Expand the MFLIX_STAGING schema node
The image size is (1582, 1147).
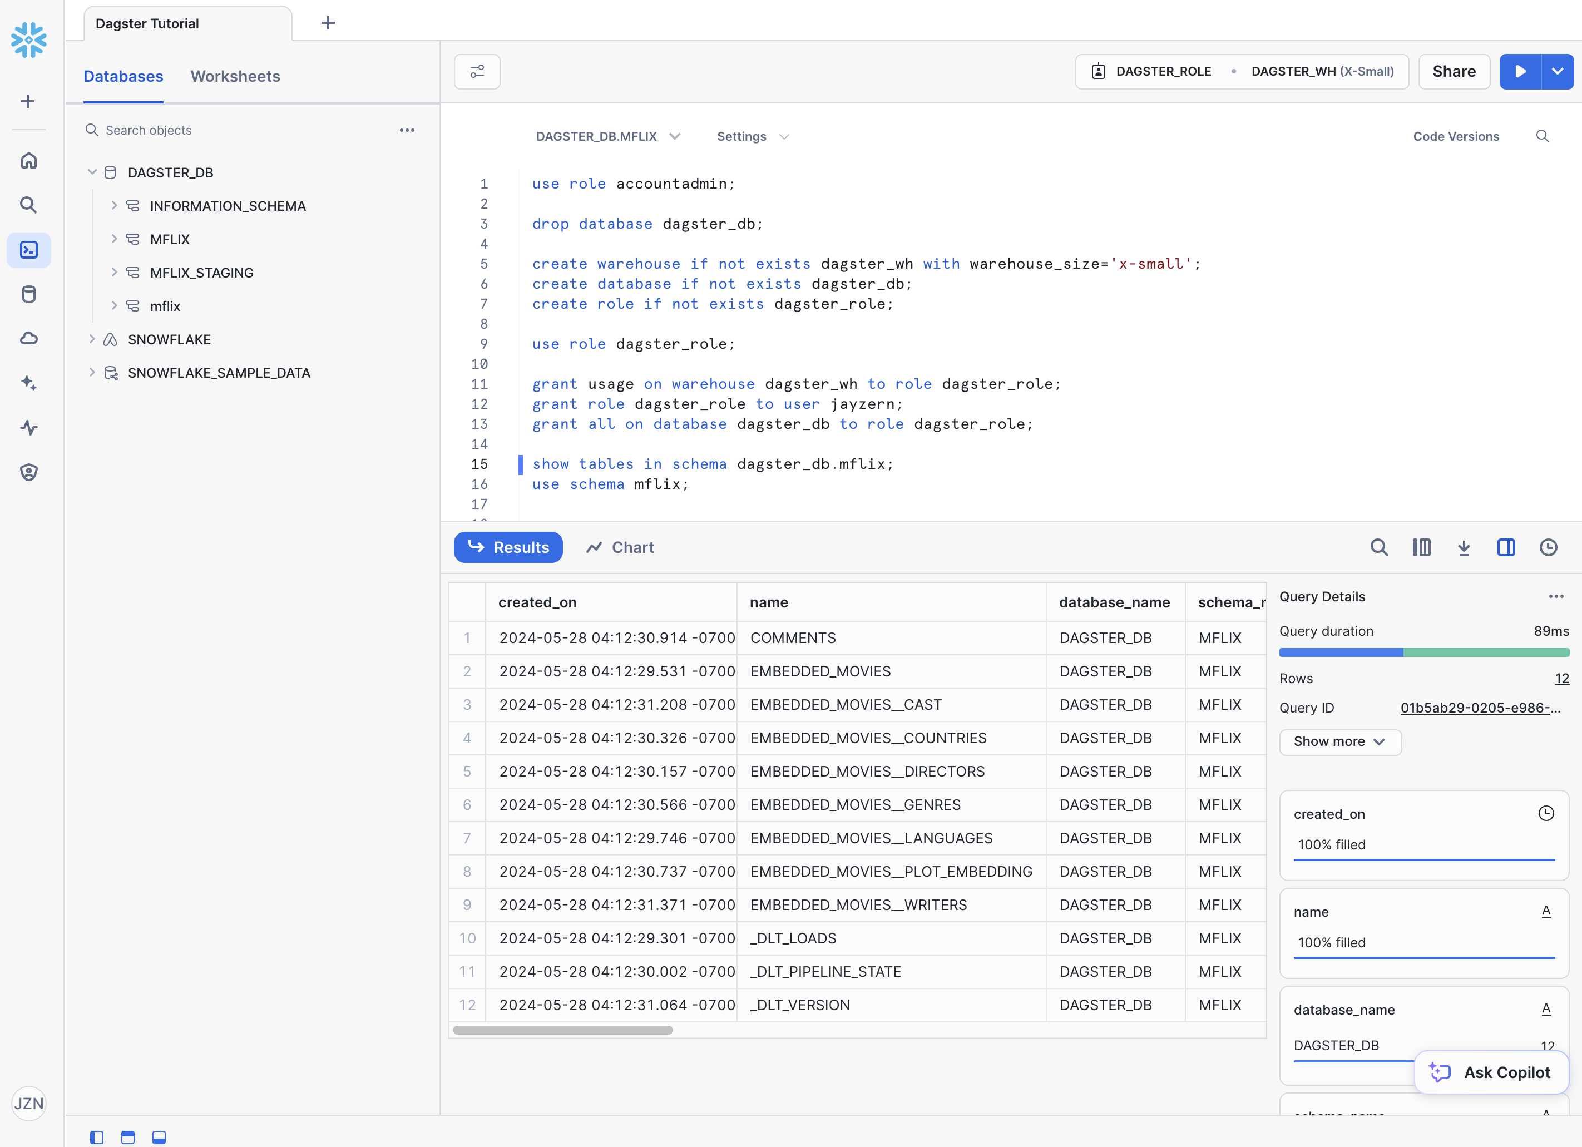[x=115, y=273]
